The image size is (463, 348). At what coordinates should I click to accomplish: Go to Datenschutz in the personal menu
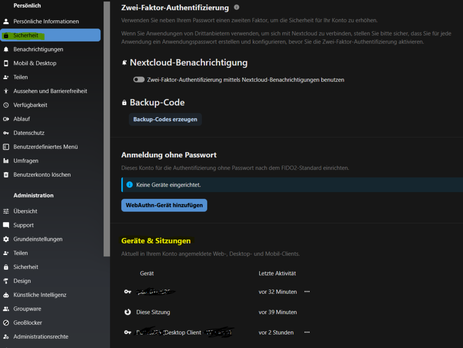(x=29, y=133)
